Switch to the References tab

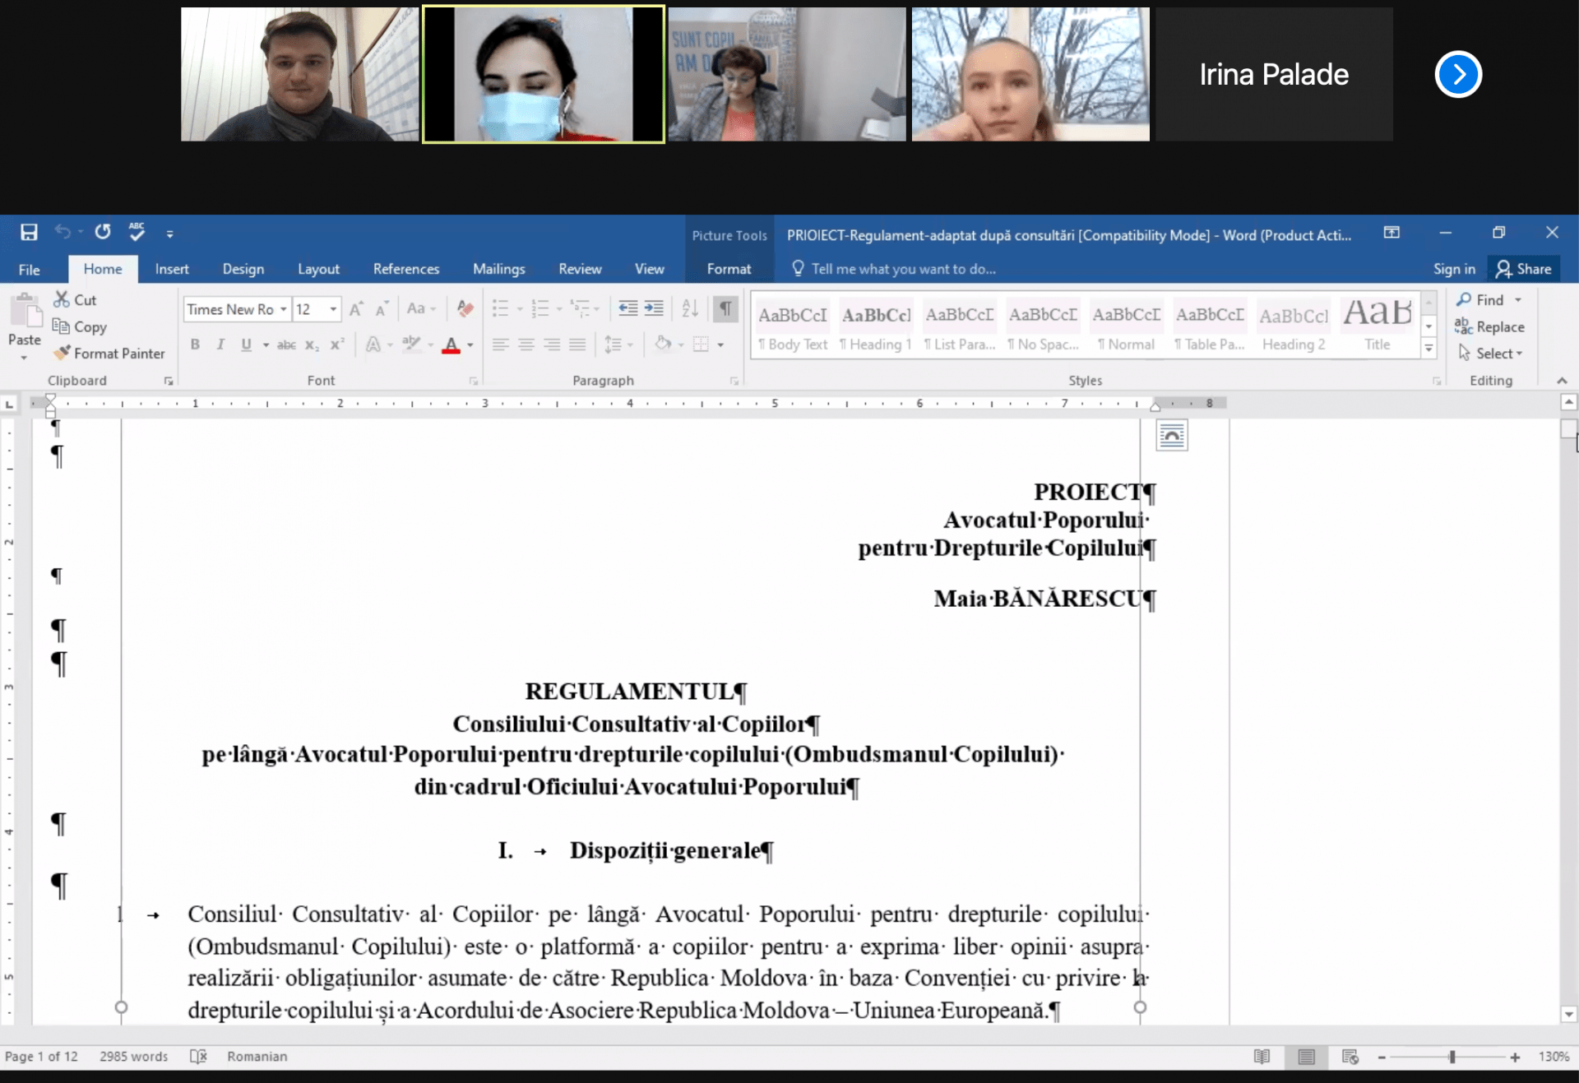pos(405,269)
